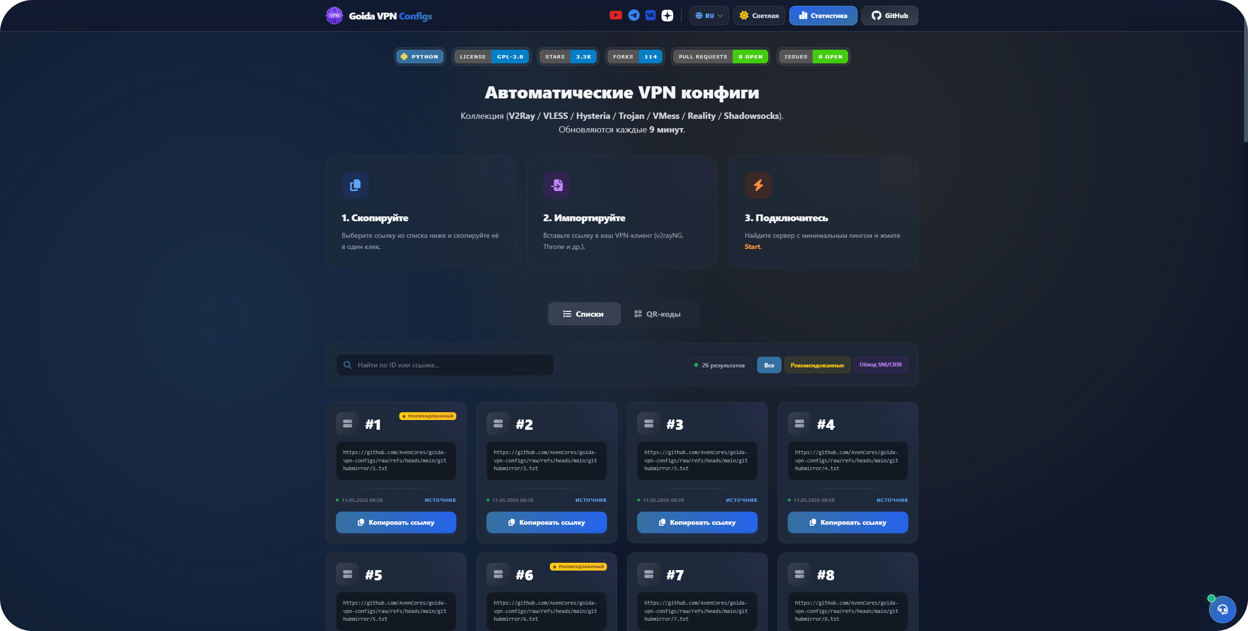Image resolution: width=1248 pixels, height=631 pixels.
Task: Click the 11.05.2026 08:38 timestamp on card #1
Action: coord(362,500)
